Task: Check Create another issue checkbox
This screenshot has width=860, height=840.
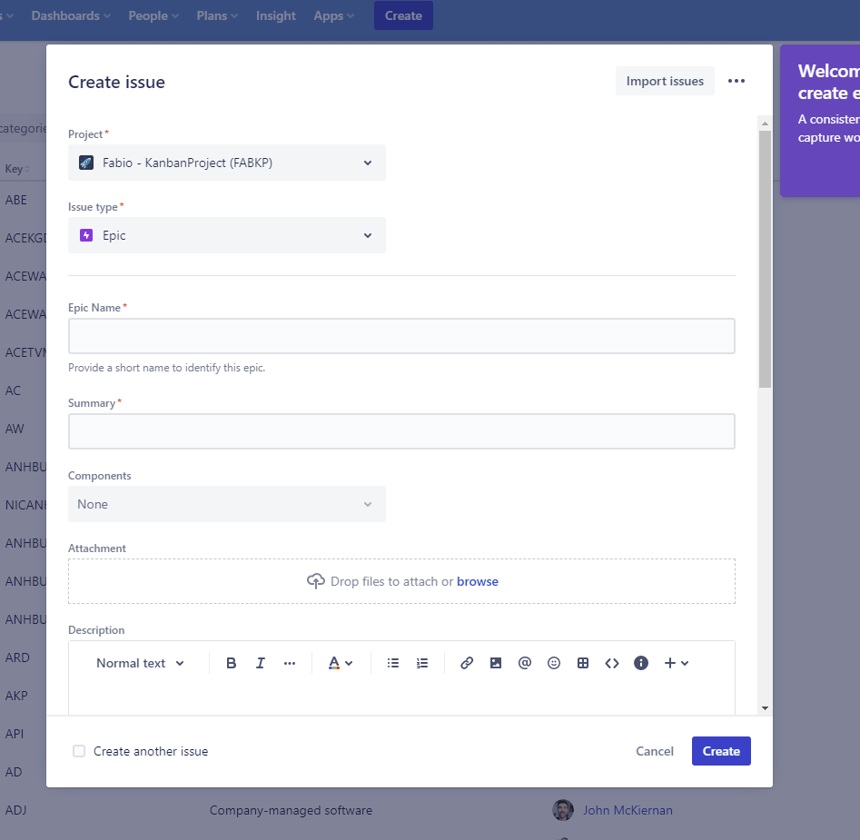Action: [x=79, y=751]
